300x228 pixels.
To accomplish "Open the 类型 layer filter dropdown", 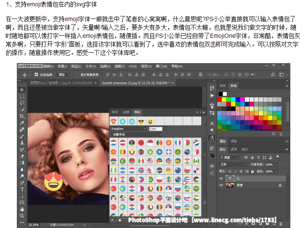I will point(229,158).
